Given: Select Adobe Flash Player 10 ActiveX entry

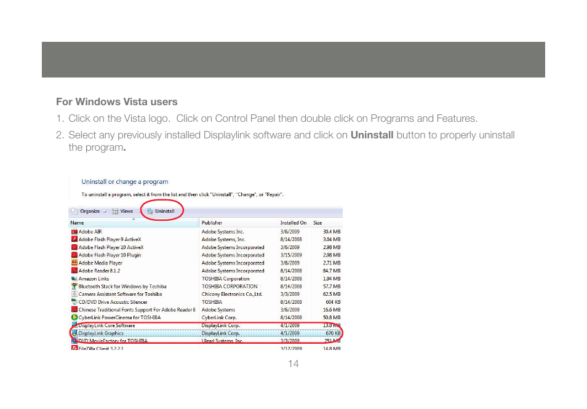Looking at the screenshot, I should pos(111,247).
